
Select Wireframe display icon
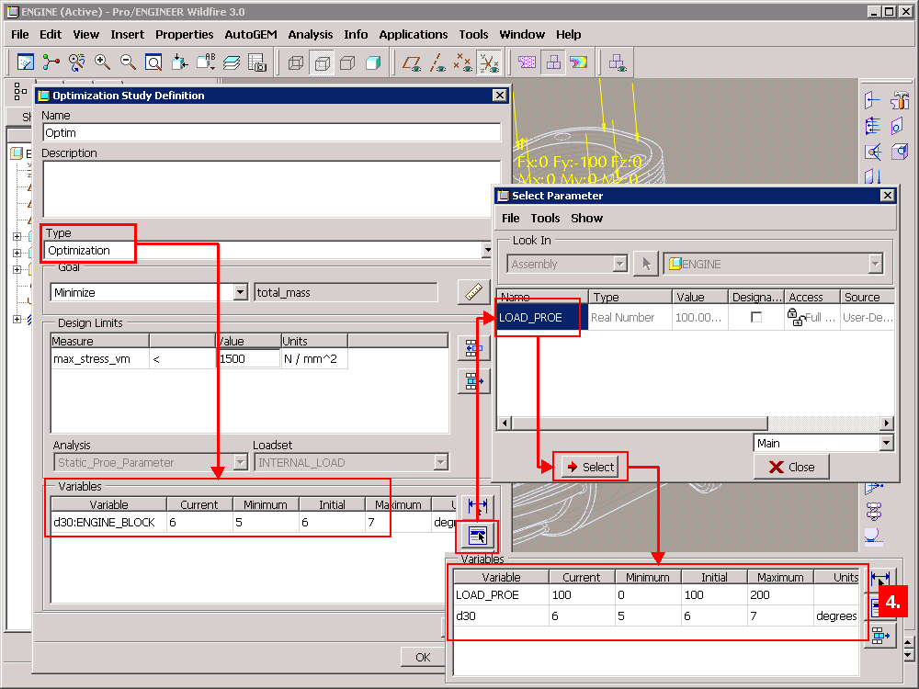click(x=296, y=62)
